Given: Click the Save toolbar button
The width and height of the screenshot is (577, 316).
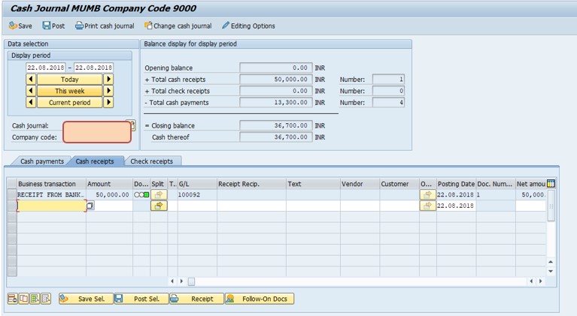Looking at the screenshot, I should point(20,26).
